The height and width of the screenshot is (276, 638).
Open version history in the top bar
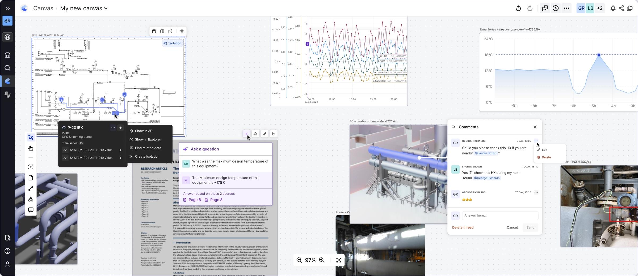click(x=556, y=8)
